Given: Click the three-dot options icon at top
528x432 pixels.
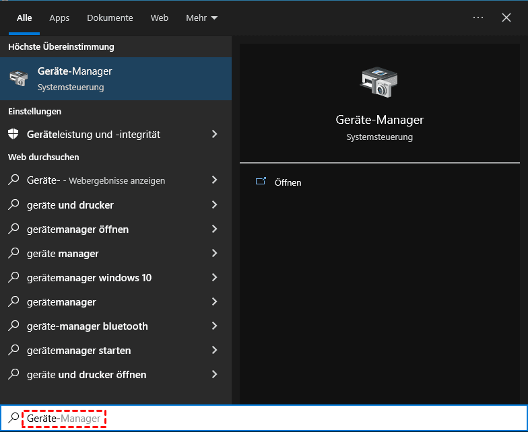Looking at the screenshot, I should (x=478, y=17).
